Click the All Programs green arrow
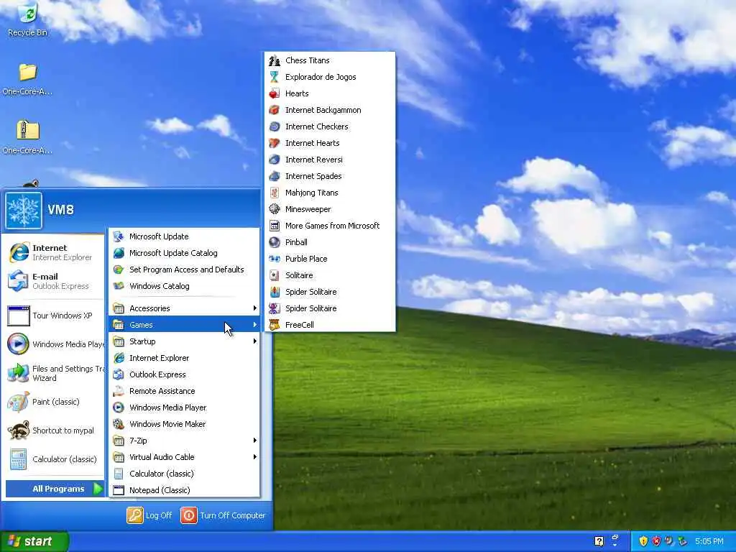 coord(97,489)
